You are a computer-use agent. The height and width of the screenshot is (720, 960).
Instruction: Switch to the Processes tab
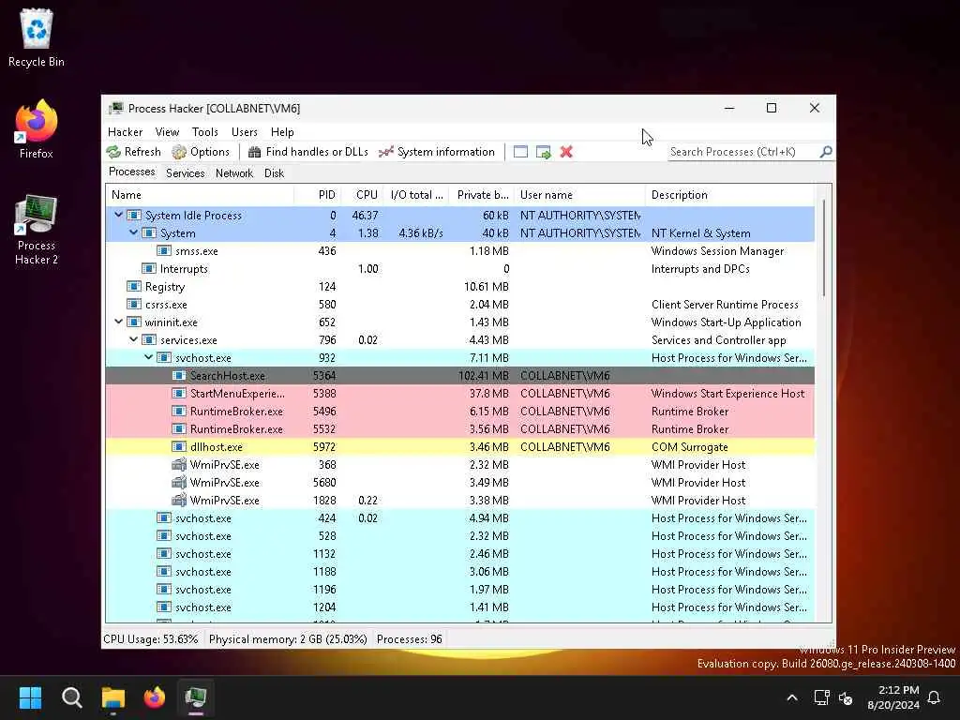pyautogui.click(x=132, y=172)
